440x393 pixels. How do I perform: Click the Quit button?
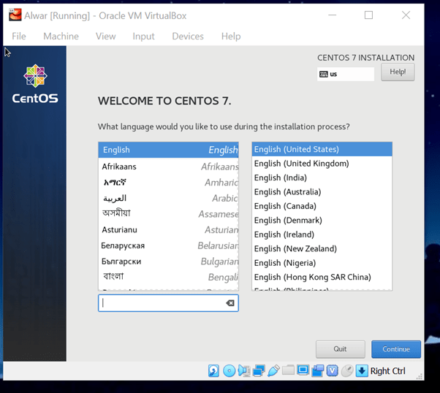tap(340, 349)
